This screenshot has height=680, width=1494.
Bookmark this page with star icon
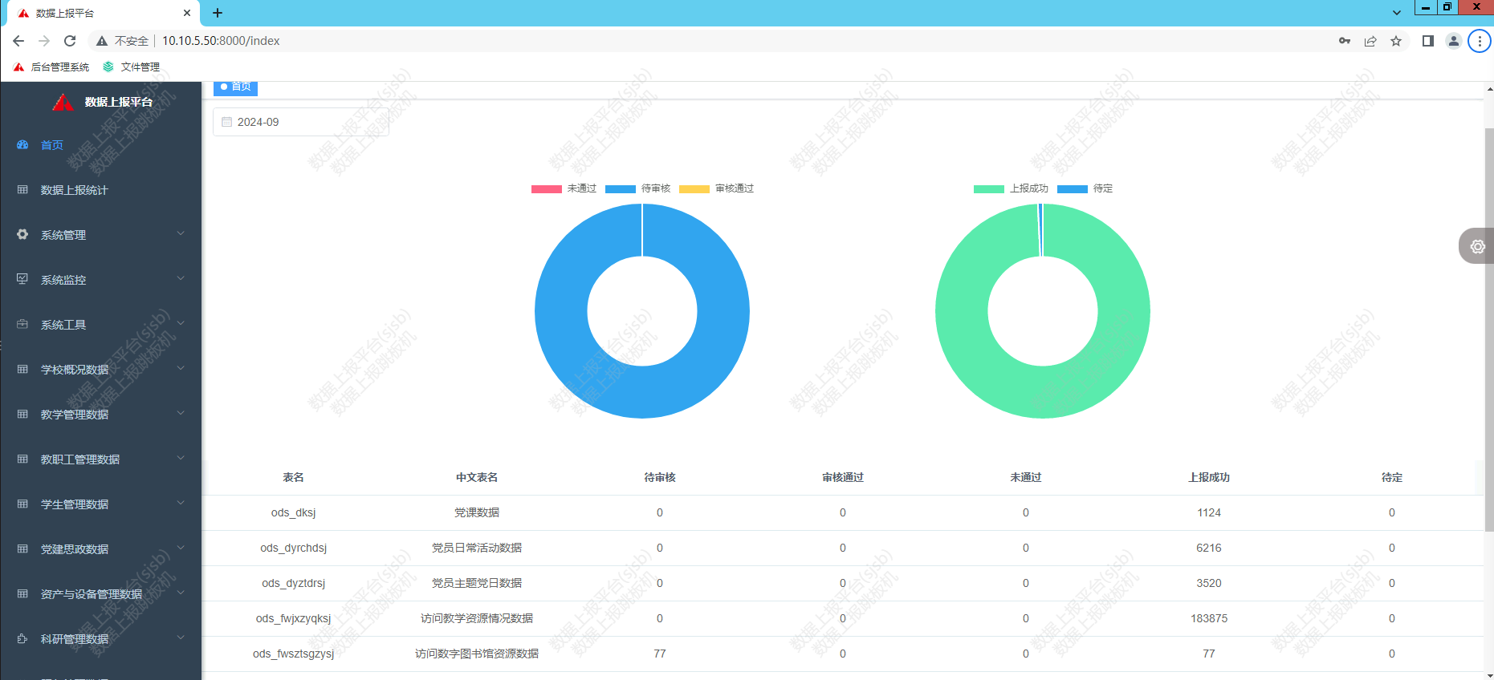1396,41
